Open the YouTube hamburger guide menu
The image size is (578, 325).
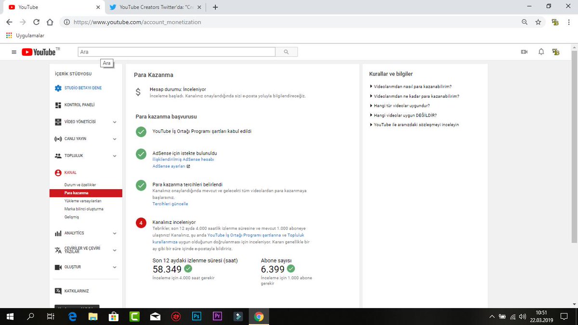(x=13, y=52)
